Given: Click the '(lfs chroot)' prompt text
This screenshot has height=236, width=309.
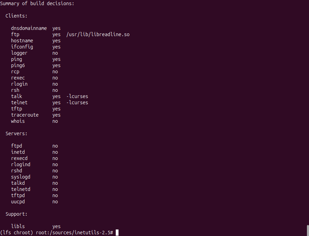Looking at the screenshot, I should tap(17, 233).
